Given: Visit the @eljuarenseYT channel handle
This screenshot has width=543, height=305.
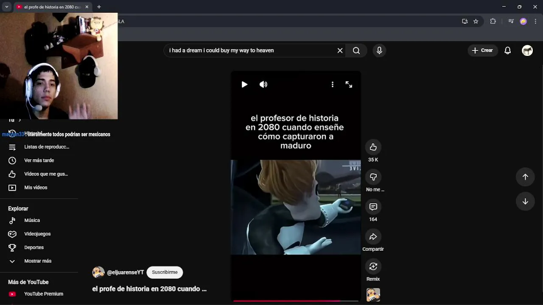Looking at the screenshot, I should pyautogui.click(x=125, y=272).
